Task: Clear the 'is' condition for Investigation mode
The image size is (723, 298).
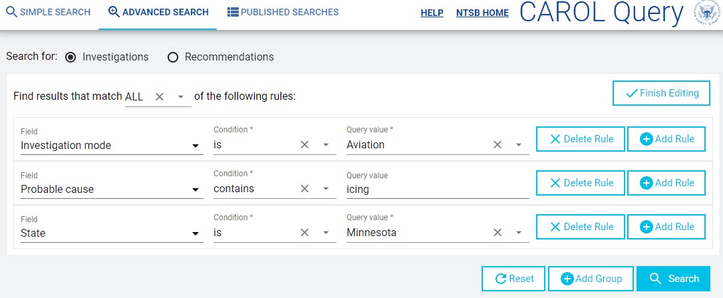Action: pyautogui.click(x=305, y=145)
